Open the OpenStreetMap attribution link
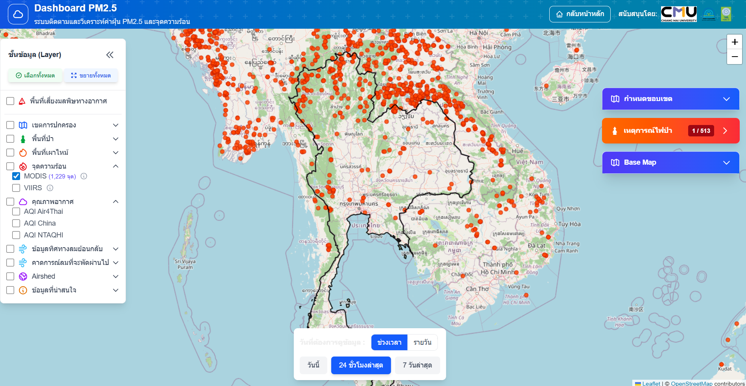 click(691, 383)
